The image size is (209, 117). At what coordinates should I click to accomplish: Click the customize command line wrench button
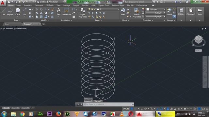pos(82,104)
